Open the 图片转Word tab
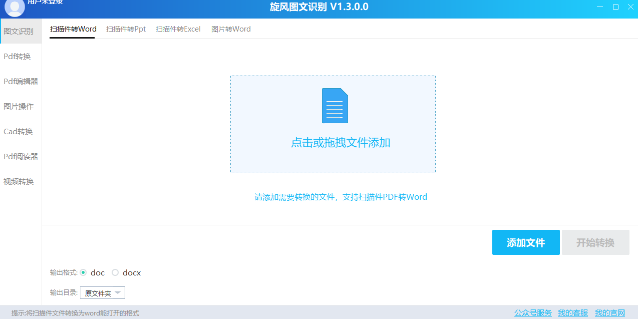 click(x=231, y=29)
